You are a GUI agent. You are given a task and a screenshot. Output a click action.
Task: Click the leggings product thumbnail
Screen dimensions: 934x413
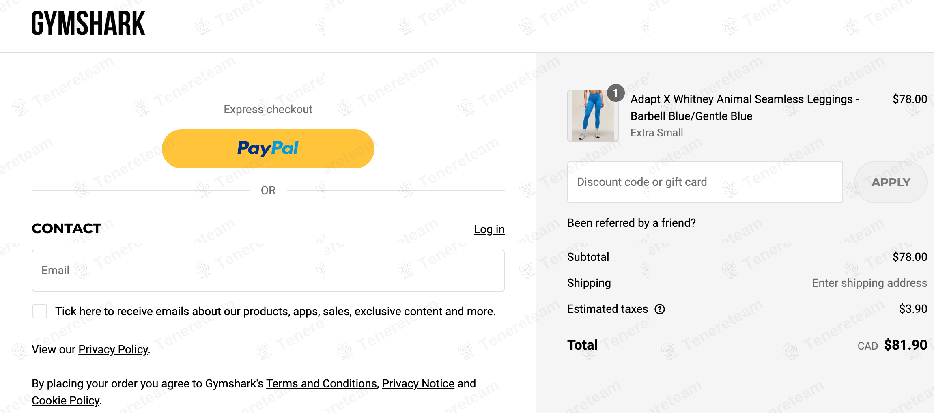pyautogui.click(x=593, y=116)
